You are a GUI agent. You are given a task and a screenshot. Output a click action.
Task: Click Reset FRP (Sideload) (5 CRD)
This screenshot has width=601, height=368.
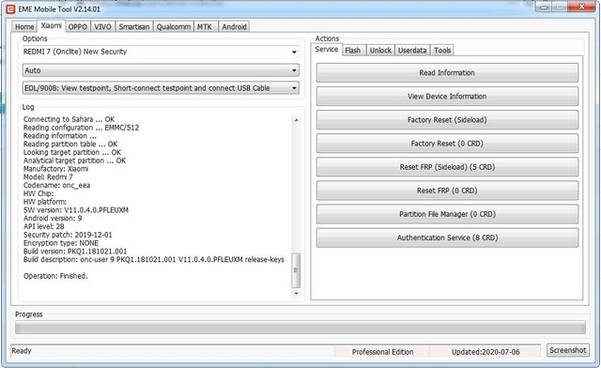tap(447, 167)
